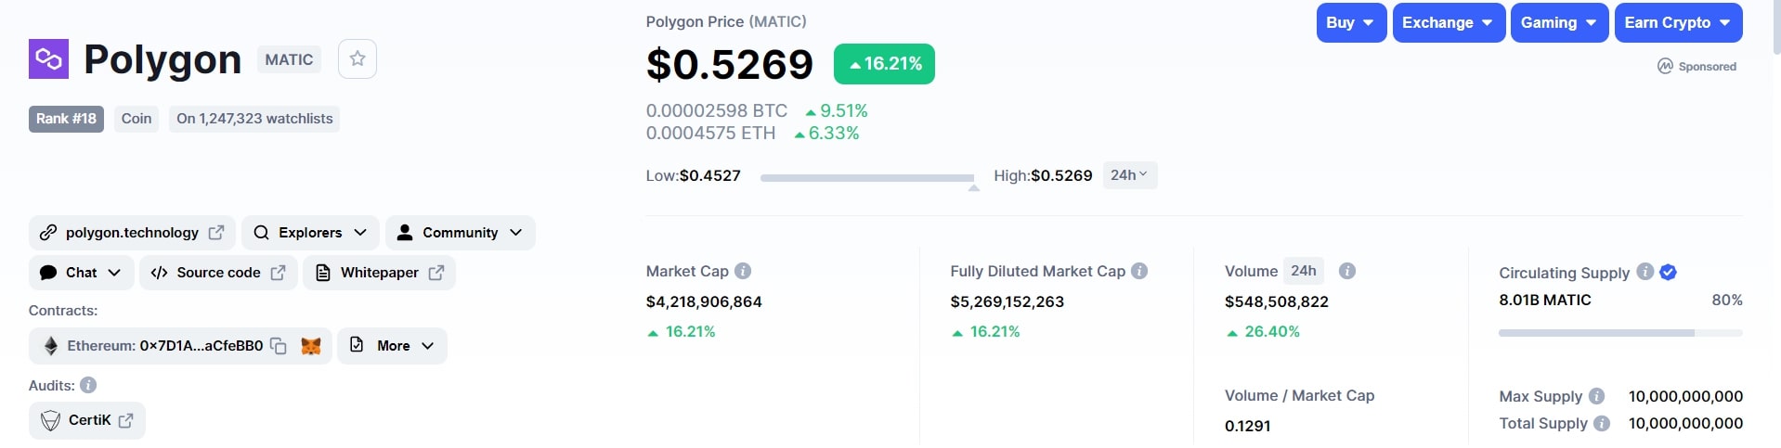This screenshot has height=448, width=1781.
Task: Click the $0.5269 price value
Action: coord(730,64)
